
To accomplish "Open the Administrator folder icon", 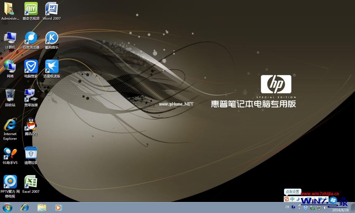I will pyautogui.click(x=10, y=11).
